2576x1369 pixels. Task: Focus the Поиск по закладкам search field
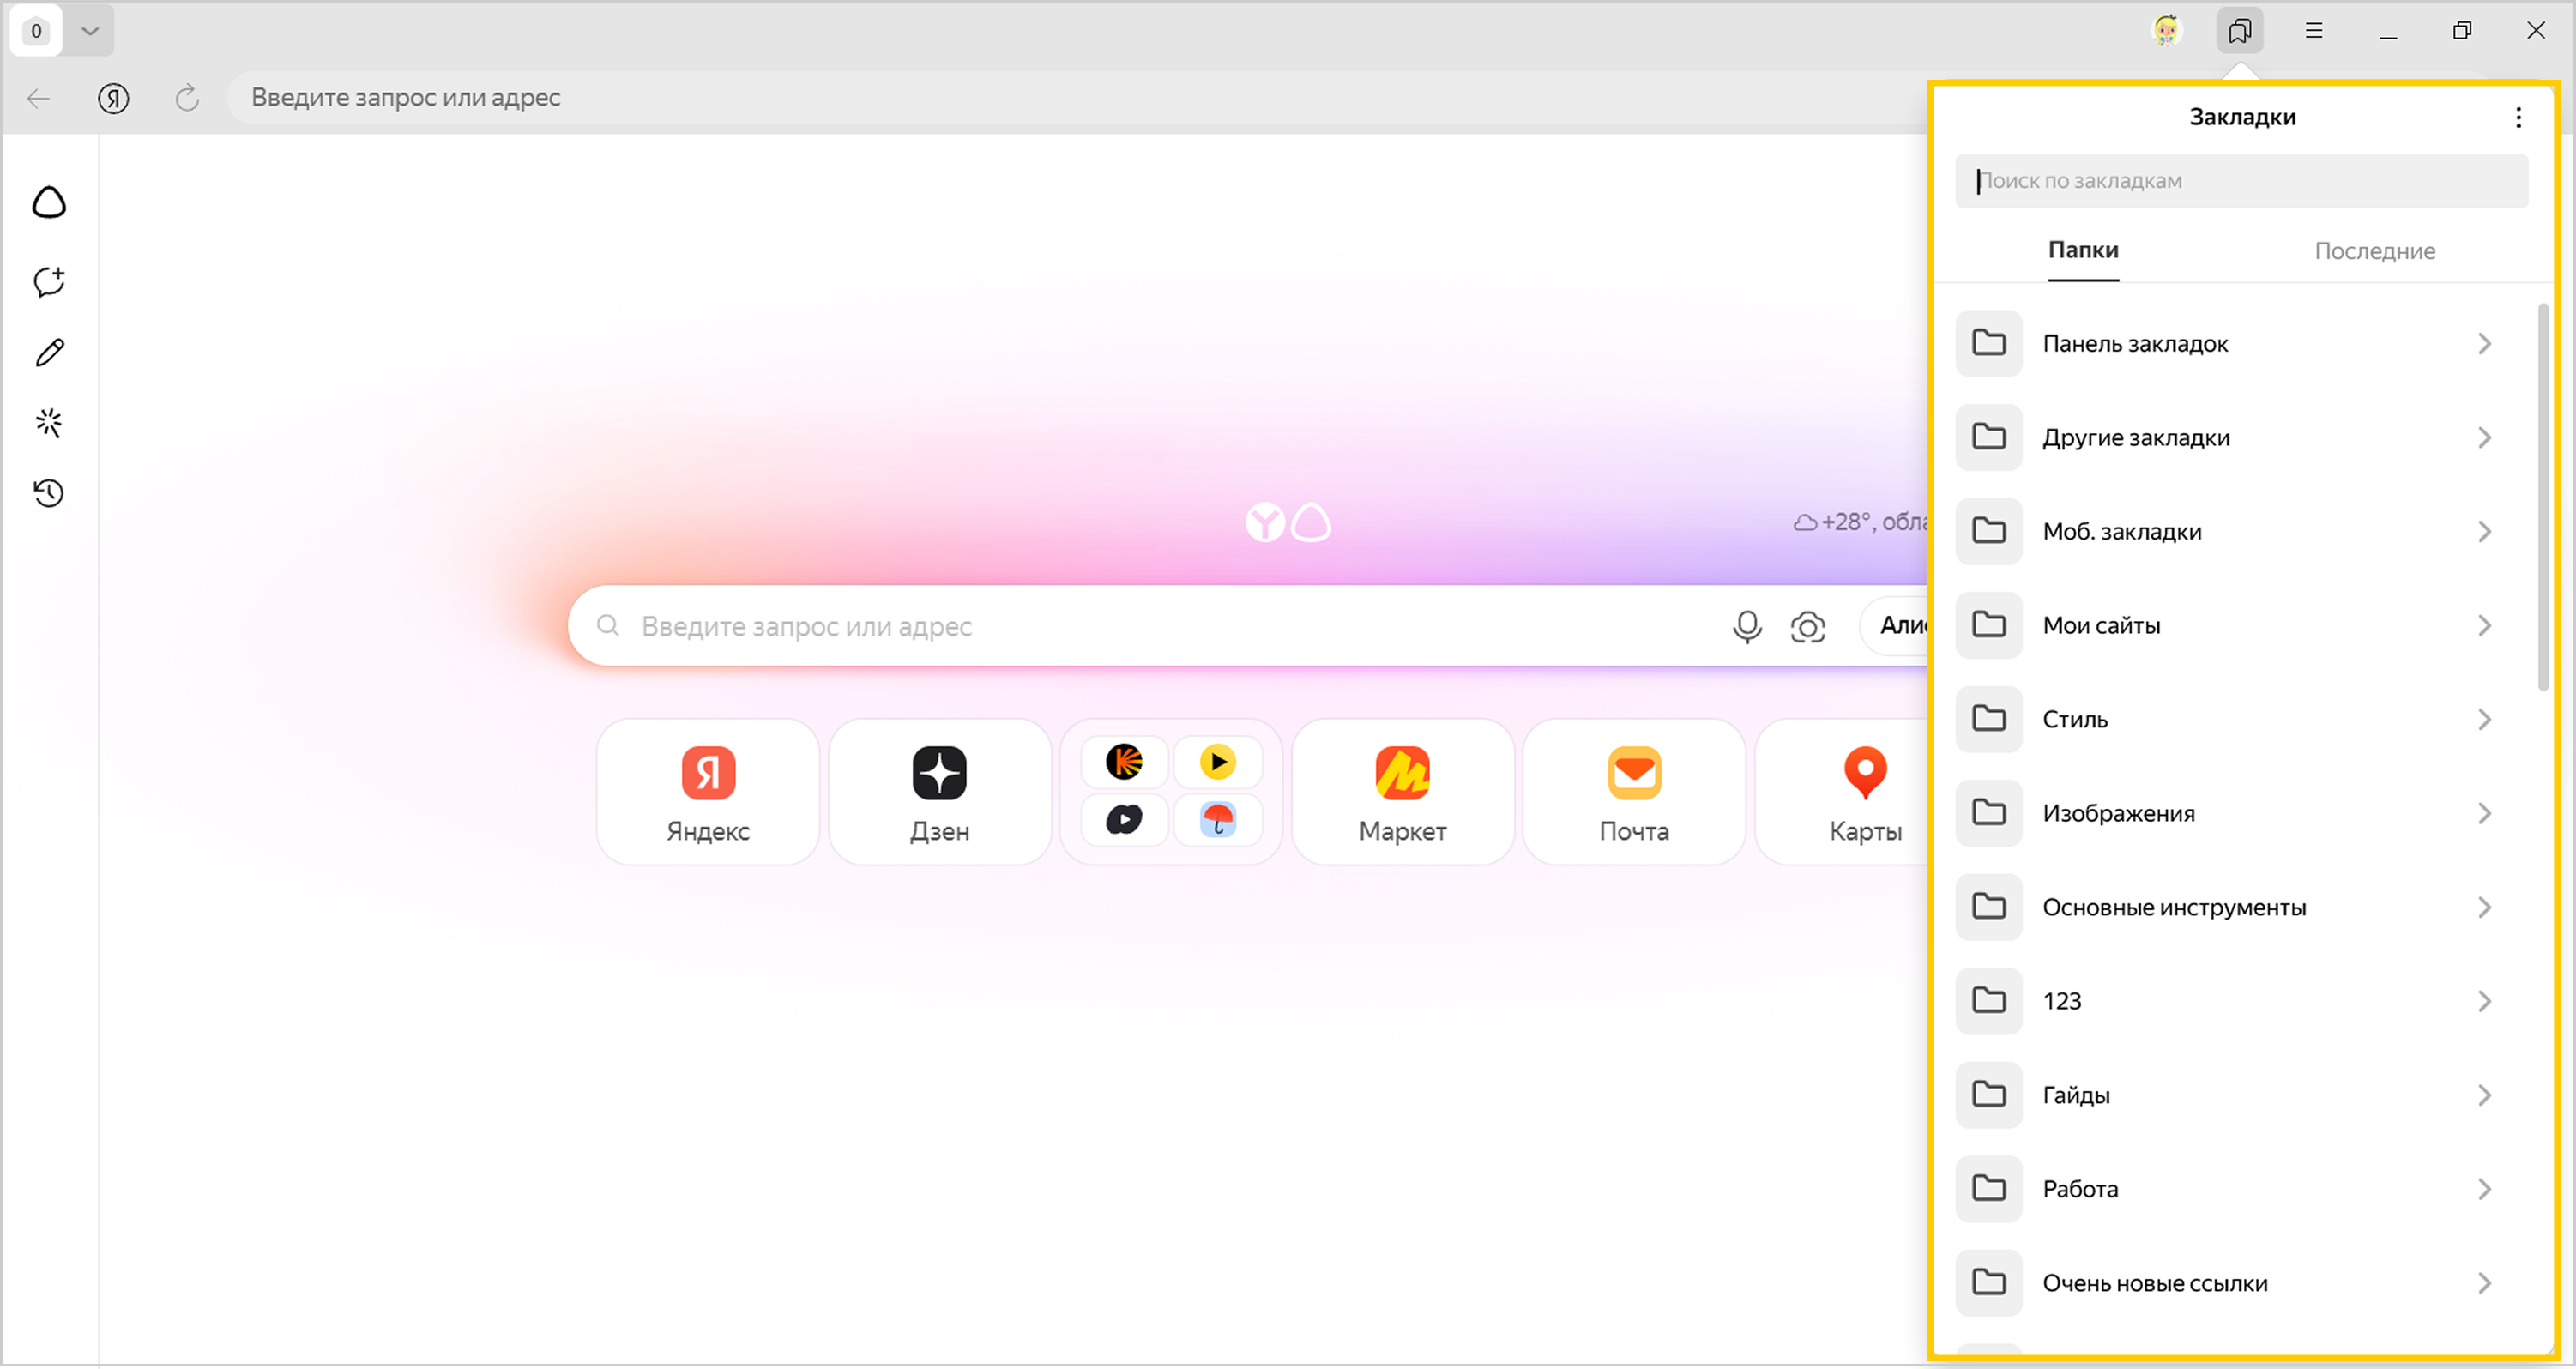click(x=2241, y=181)
